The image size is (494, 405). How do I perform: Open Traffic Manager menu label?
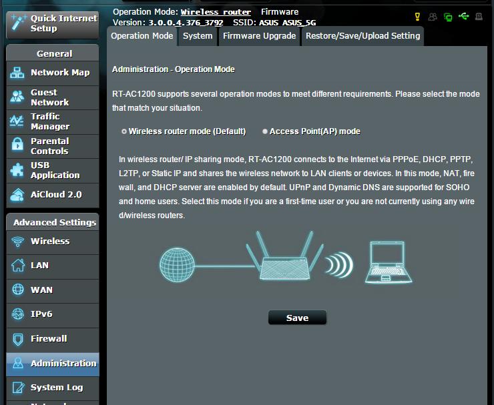[x=50, y=121]
